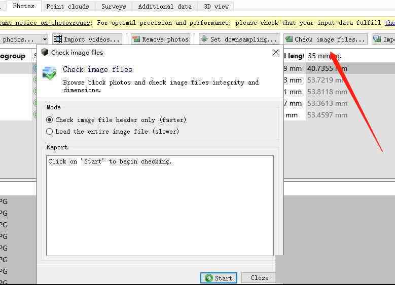Click the Import icon at toolbar right edge
Screen dimensions: 395x285
coord(377,39)
